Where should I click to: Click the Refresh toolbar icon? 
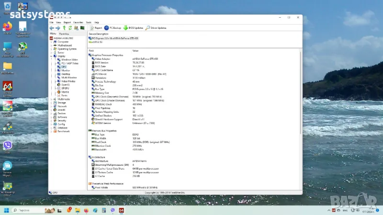coord(70,28)
